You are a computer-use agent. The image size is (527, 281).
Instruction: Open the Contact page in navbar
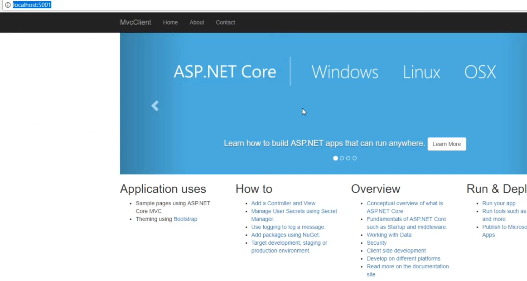225,23
